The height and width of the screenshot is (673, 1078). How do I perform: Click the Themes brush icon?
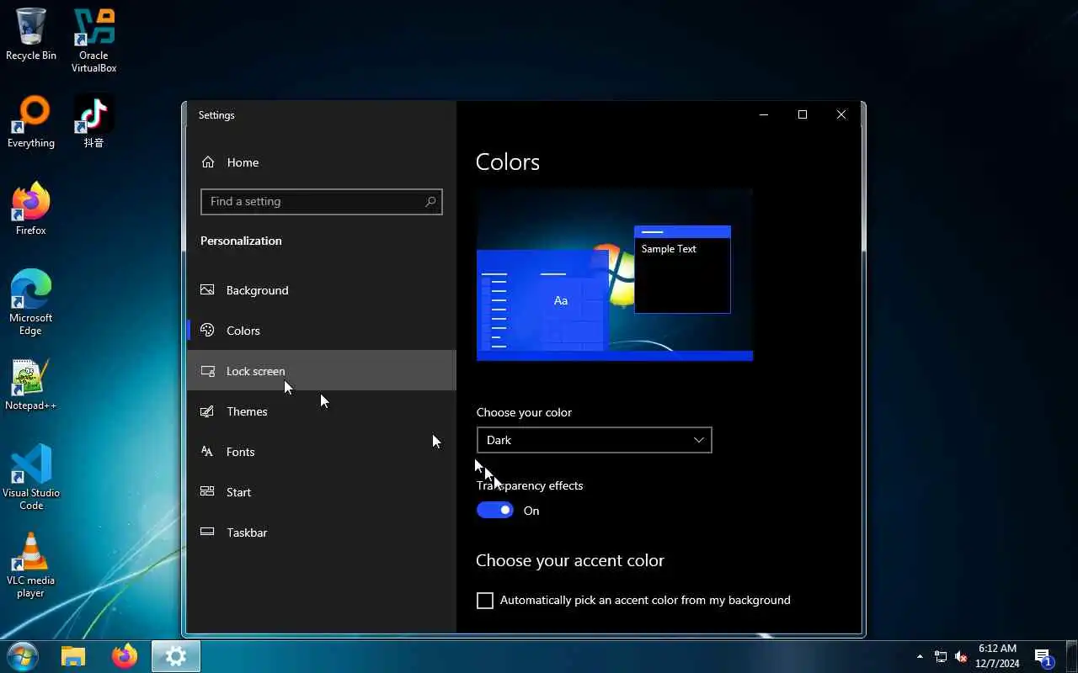coord(207,411)
